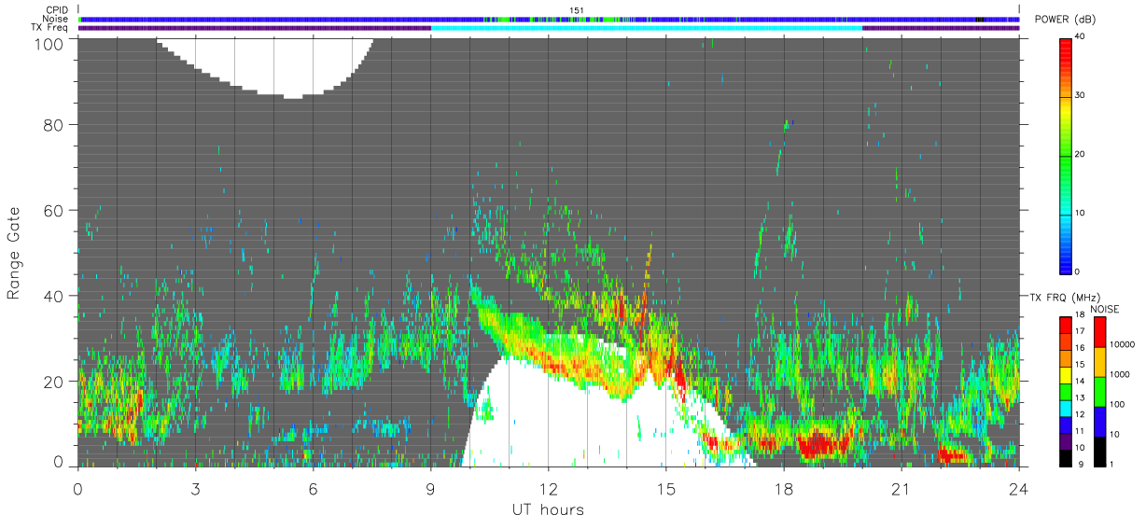
Task: Select the Noise strip label at top left
Action: 55,19
